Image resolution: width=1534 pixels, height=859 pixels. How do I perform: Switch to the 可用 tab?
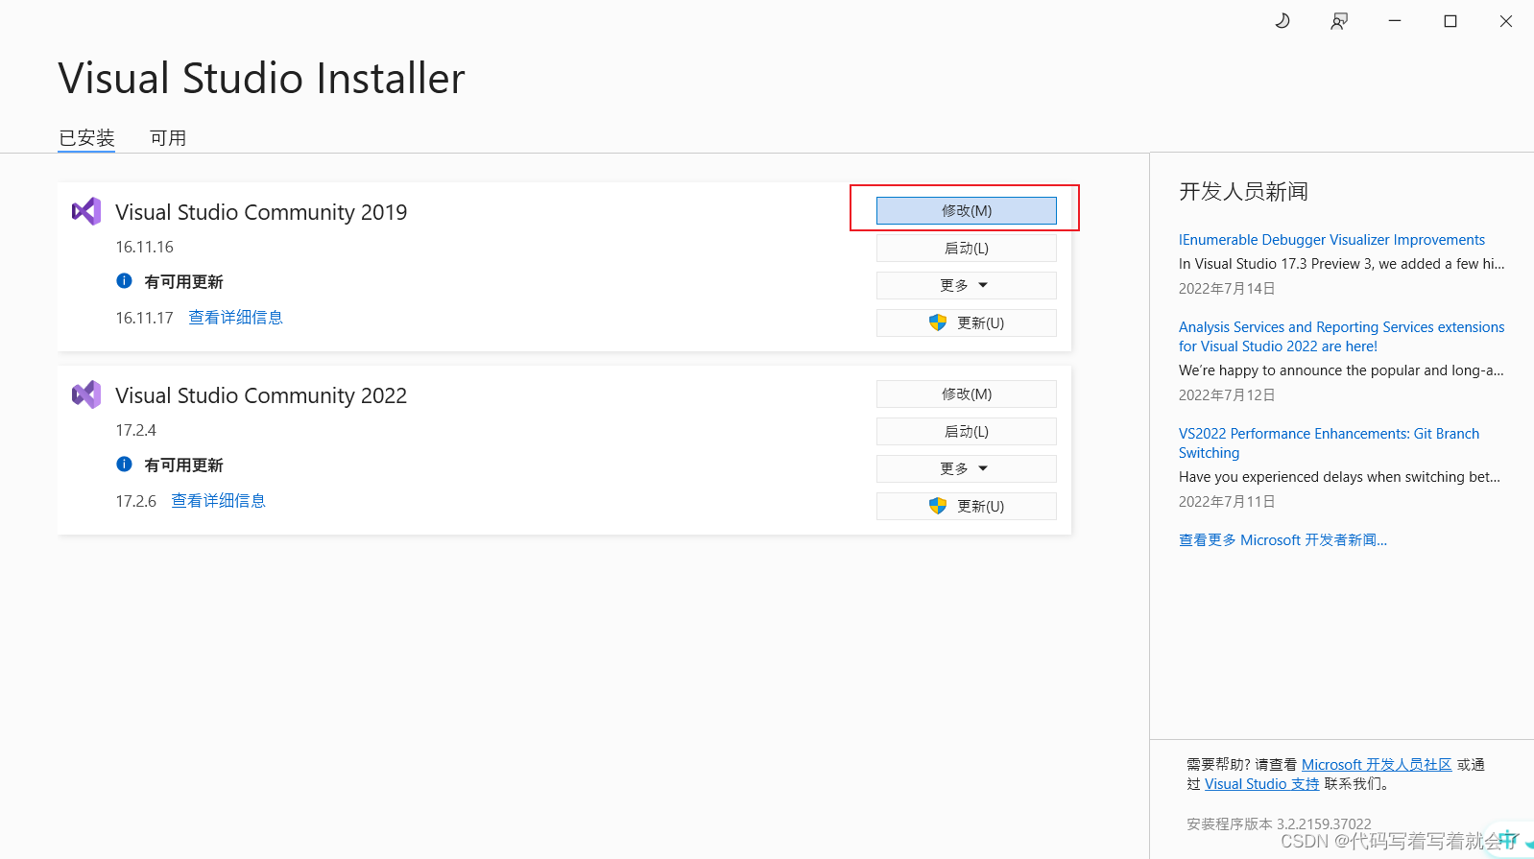point(168,138)
